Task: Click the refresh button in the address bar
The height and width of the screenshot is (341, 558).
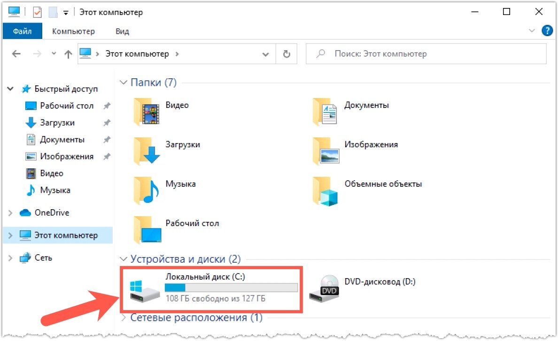Action: pyautogui.click(x=287, y=53)
